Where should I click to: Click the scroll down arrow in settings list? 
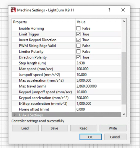click(x=124, y=114)
